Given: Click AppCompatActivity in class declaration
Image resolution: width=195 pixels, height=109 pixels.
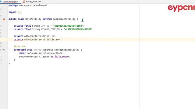Looking at the screenshot, I should click(x=64, y=19).
